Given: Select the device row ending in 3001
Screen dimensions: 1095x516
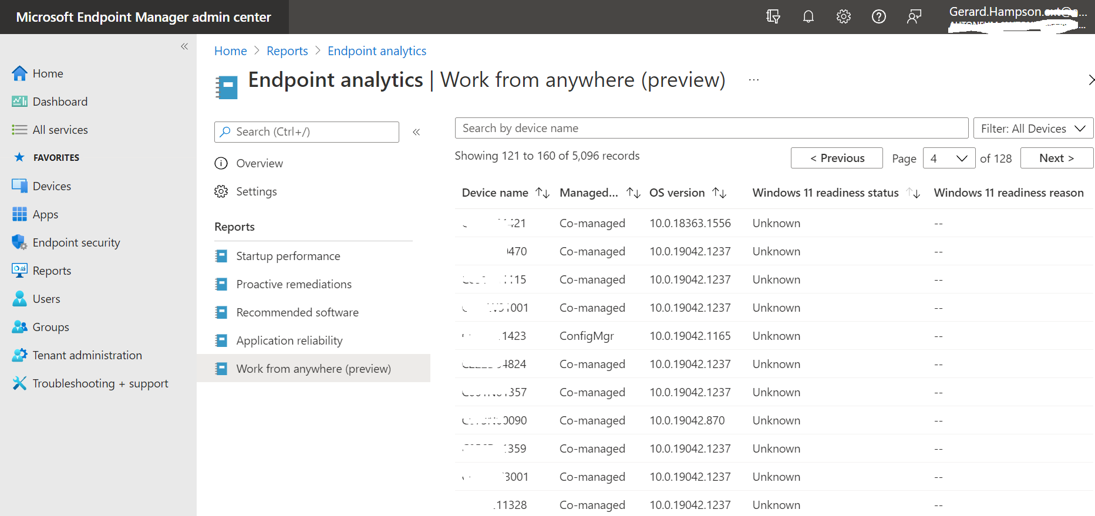Looking at the screenshot, I should coord(774,477).
